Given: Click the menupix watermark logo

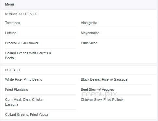Looking at the screenshot, I should 100,94.
